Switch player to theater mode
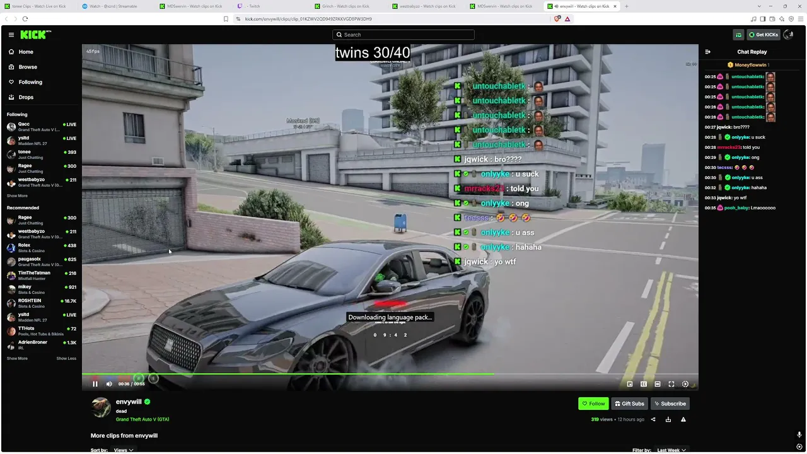 pyautogui.click(x=658, y=384)
